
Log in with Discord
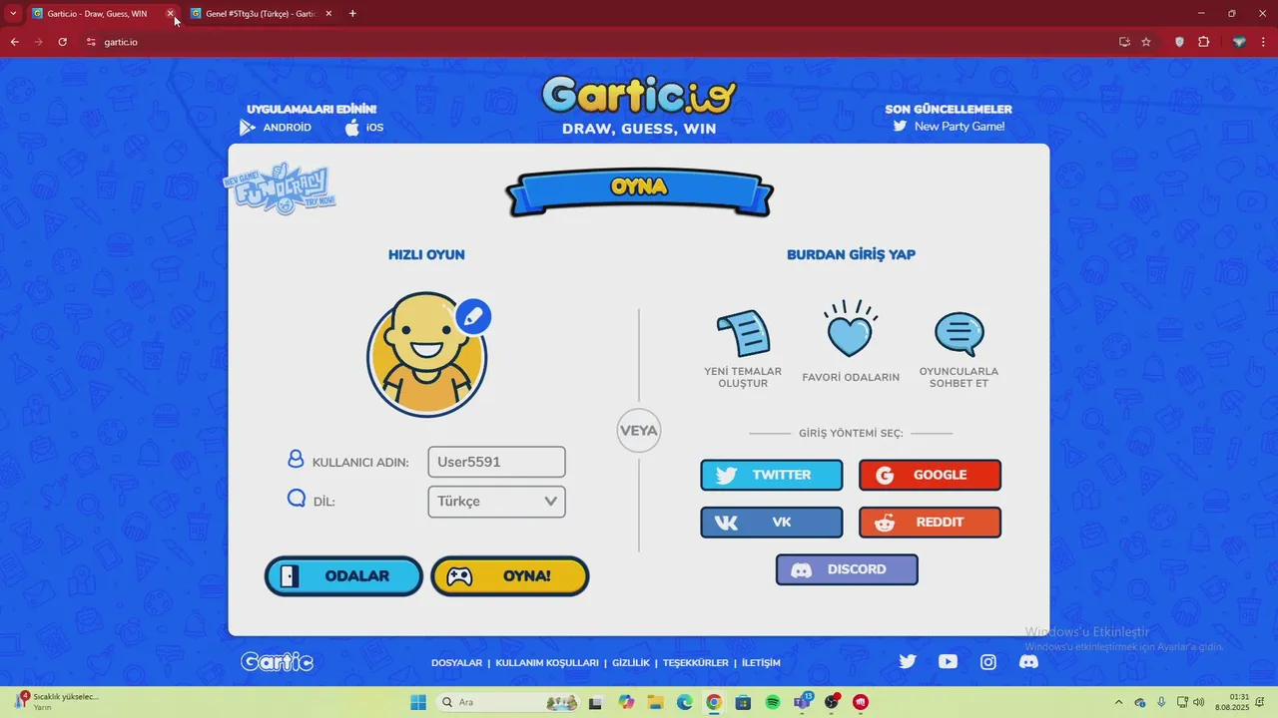[x=847, y=569]
